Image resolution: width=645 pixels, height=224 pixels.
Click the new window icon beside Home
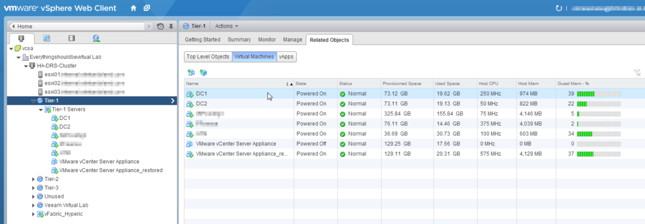click(146, 8)
